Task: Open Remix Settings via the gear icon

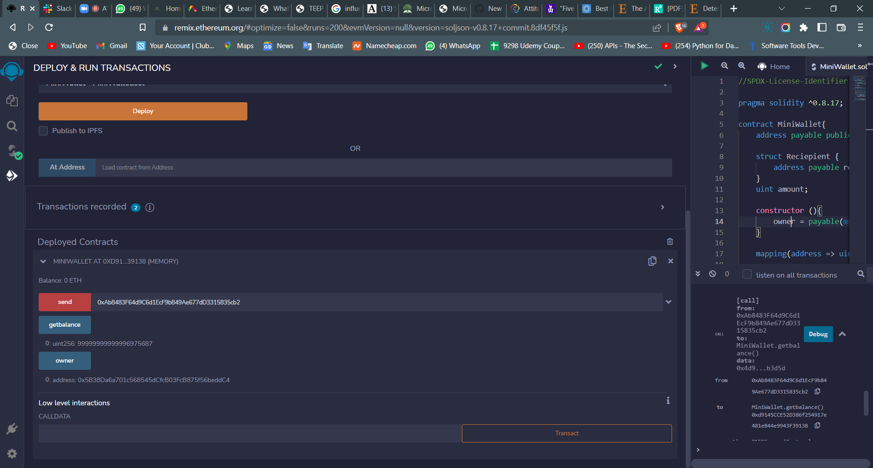Action: [x=12, y=453]
